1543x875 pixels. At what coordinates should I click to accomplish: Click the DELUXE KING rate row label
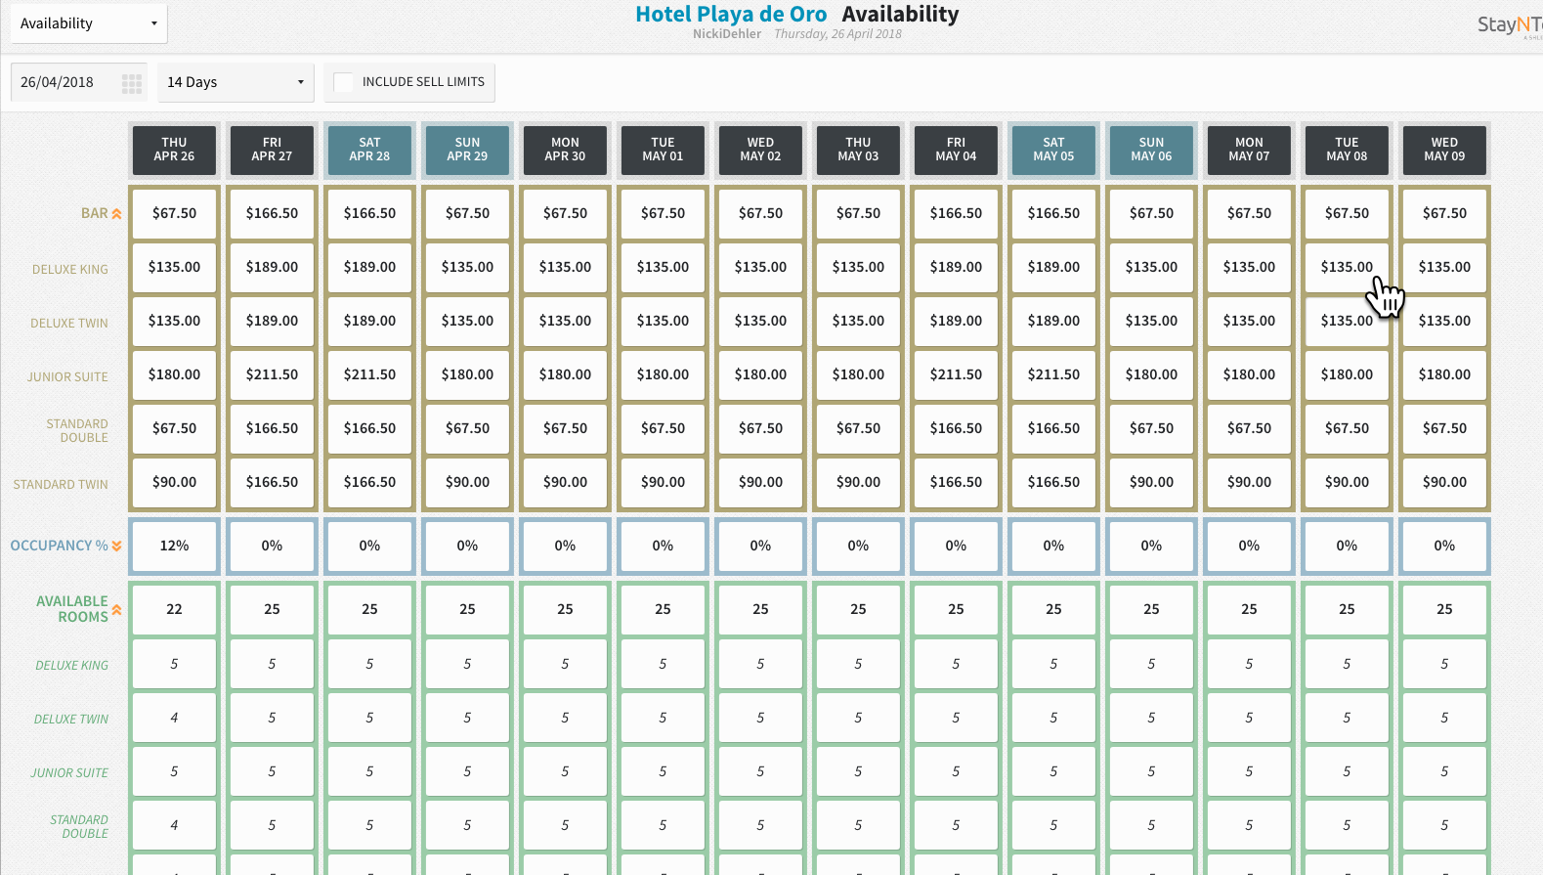pos(70,270)
